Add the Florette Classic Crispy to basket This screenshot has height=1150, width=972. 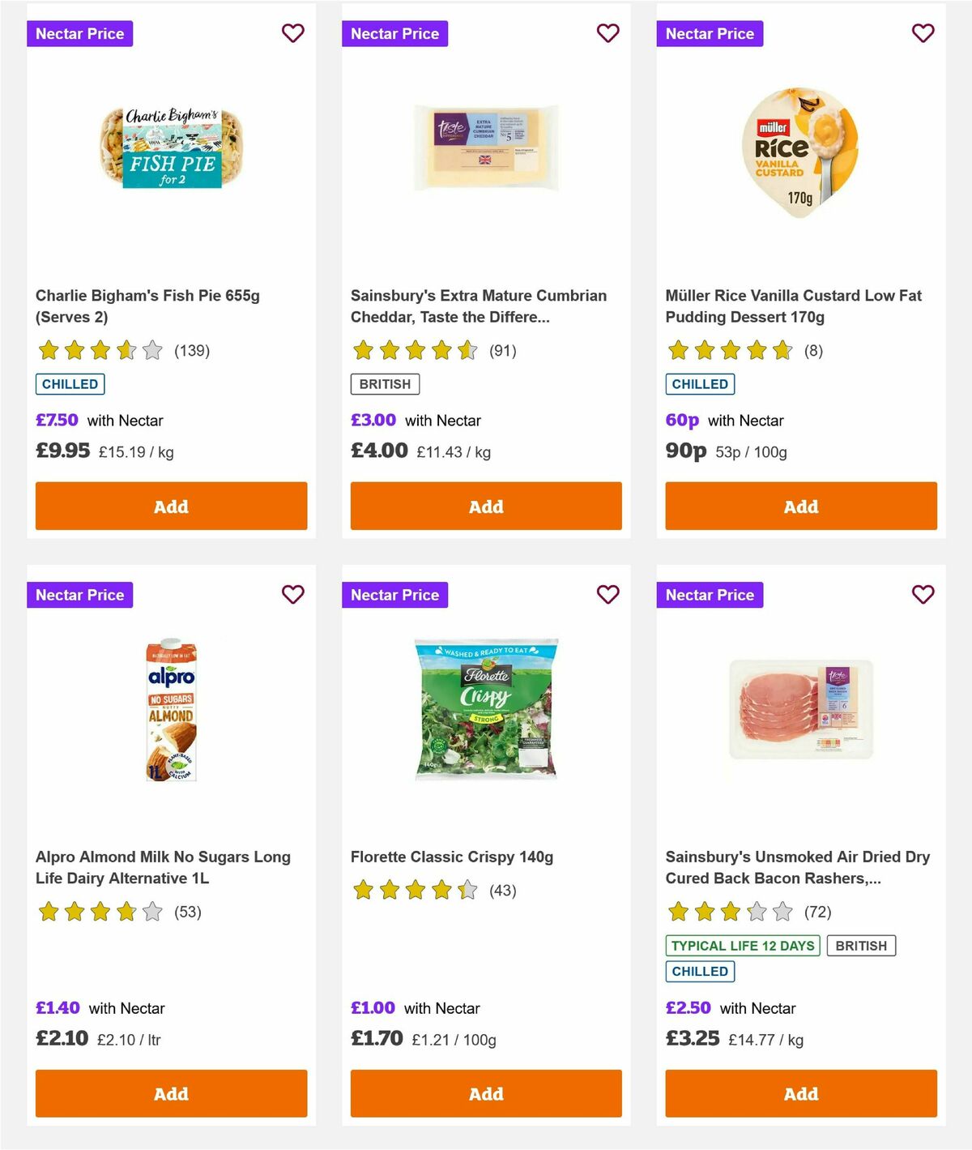(x=485, y=1093)
